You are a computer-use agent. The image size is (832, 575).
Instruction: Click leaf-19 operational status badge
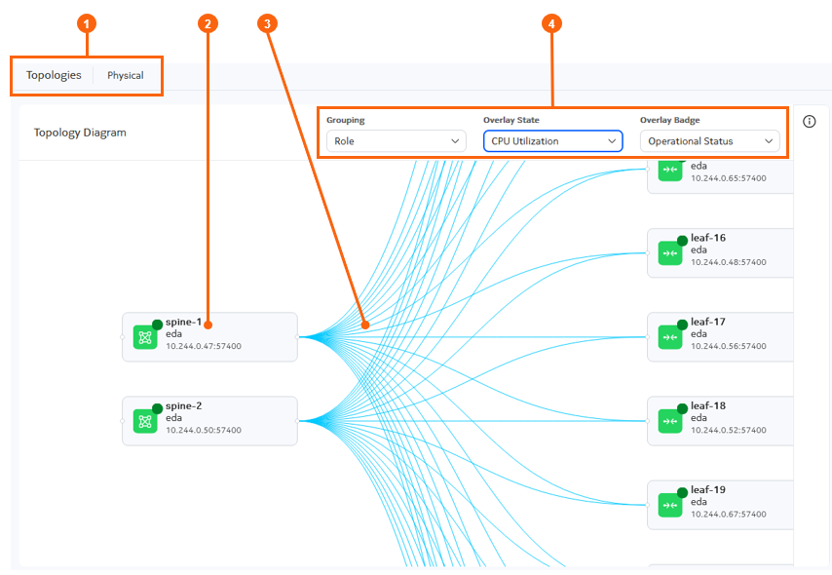[x=682, y=493]
